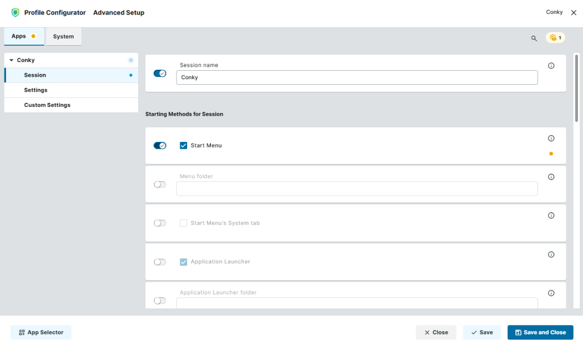583x344 pixels.
Task: Click info icon for Application Launcher
Action: [551, 254]
